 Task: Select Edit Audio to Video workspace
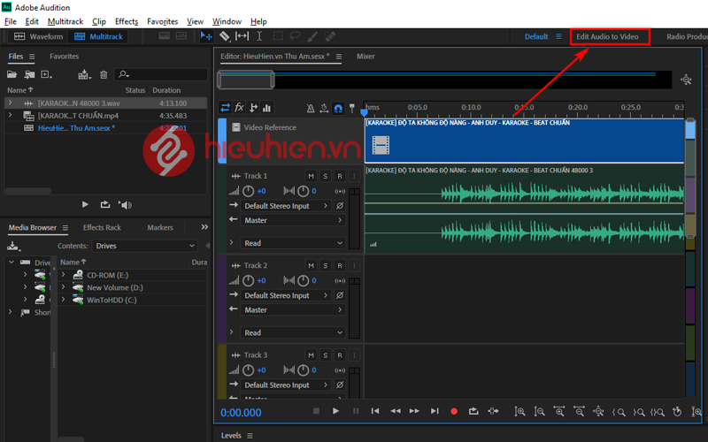click(x=607, y=36)
